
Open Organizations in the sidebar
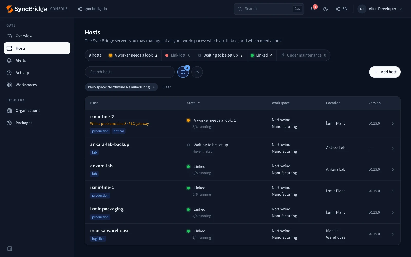37,111
